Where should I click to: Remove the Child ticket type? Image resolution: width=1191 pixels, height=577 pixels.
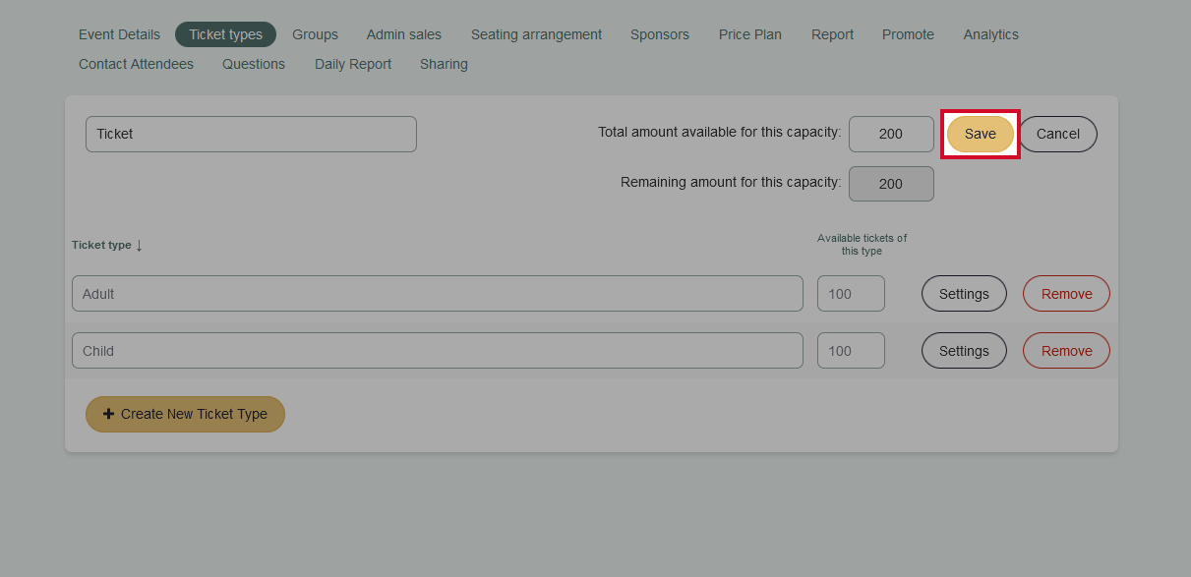1066,351
